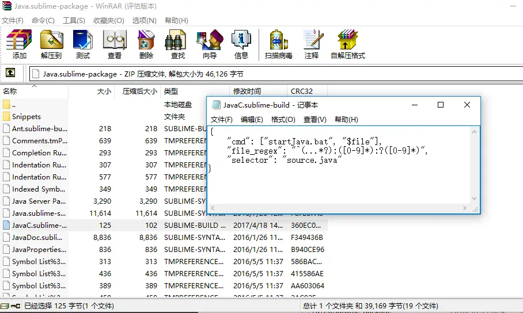Click the Notepad title bar icon
Image resolution: width=523 pixels, height=313 pixels.
click(216, 105)
